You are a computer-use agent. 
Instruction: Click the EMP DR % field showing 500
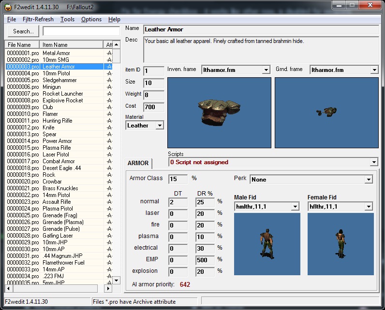tap(205, 260)
